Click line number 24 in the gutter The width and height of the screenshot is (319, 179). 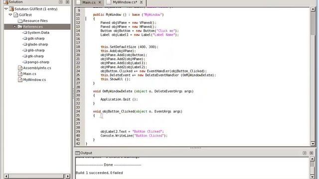tap(78, 71)
